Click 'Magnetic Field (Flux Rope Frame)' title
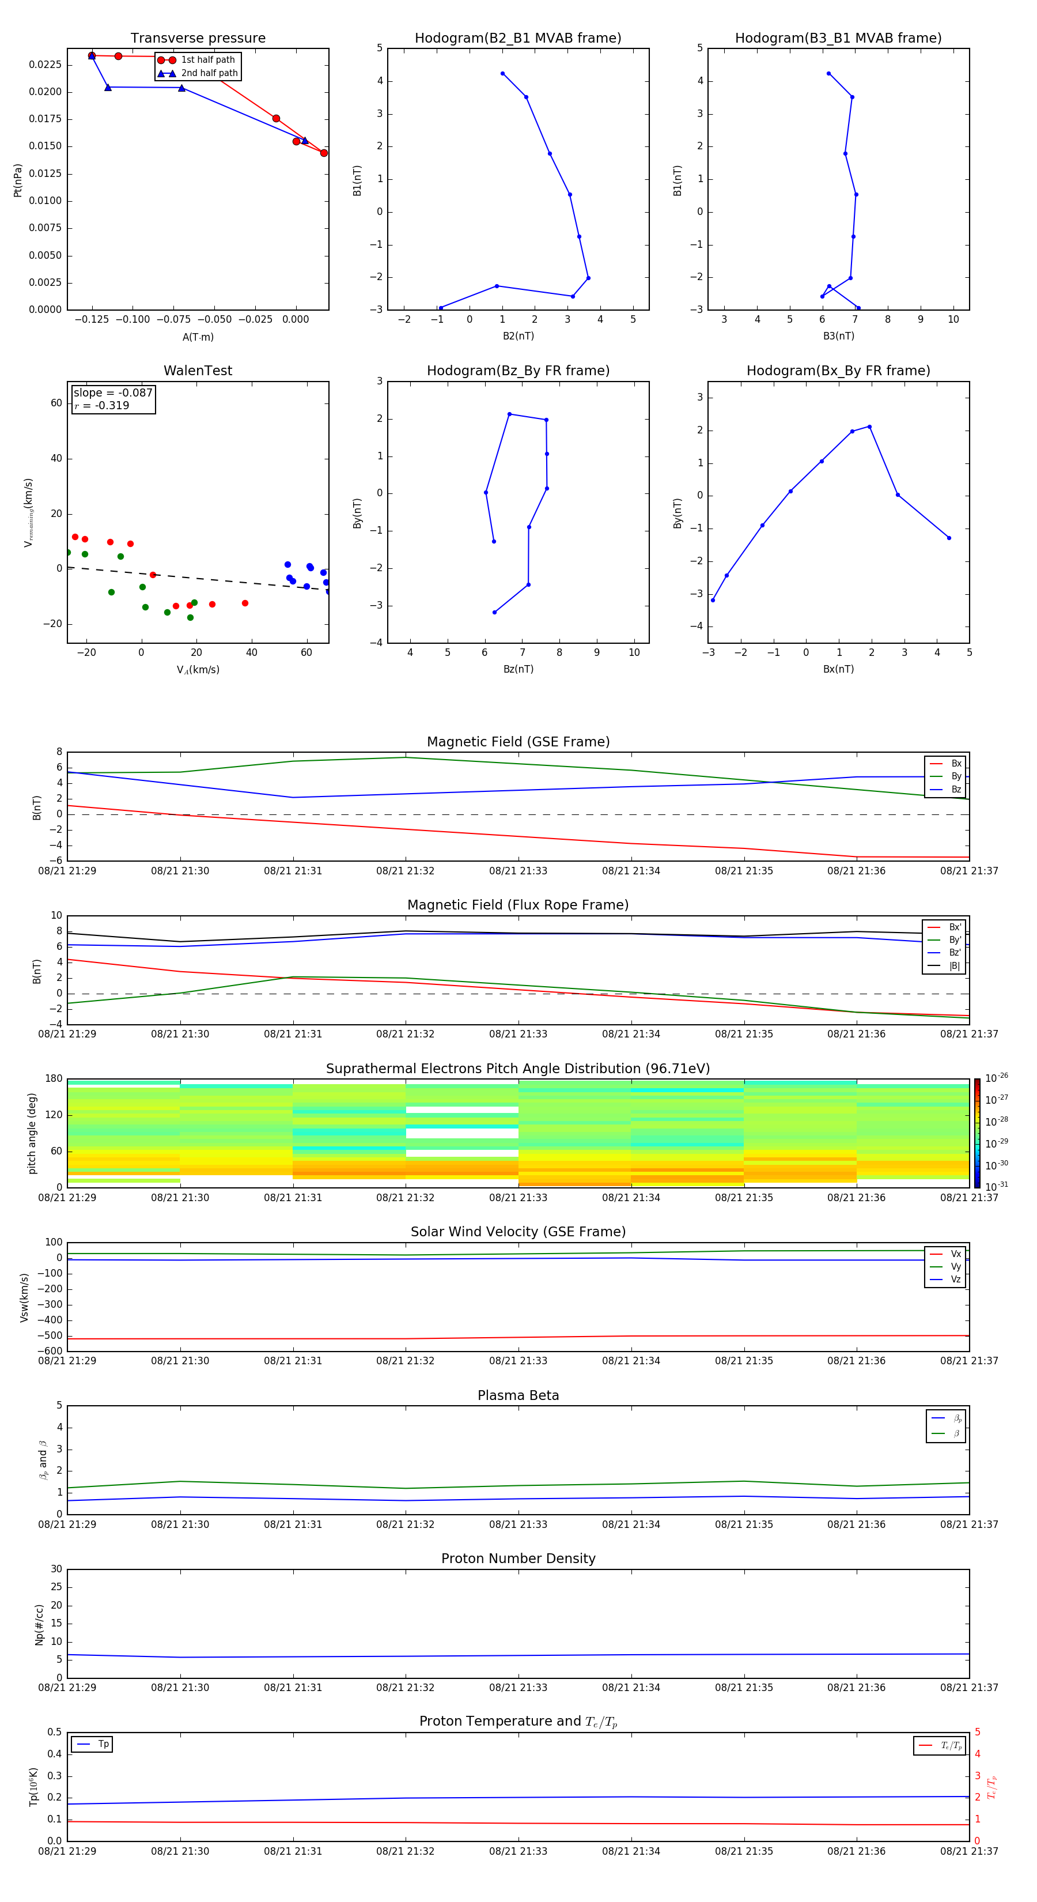 pos(518,905)
